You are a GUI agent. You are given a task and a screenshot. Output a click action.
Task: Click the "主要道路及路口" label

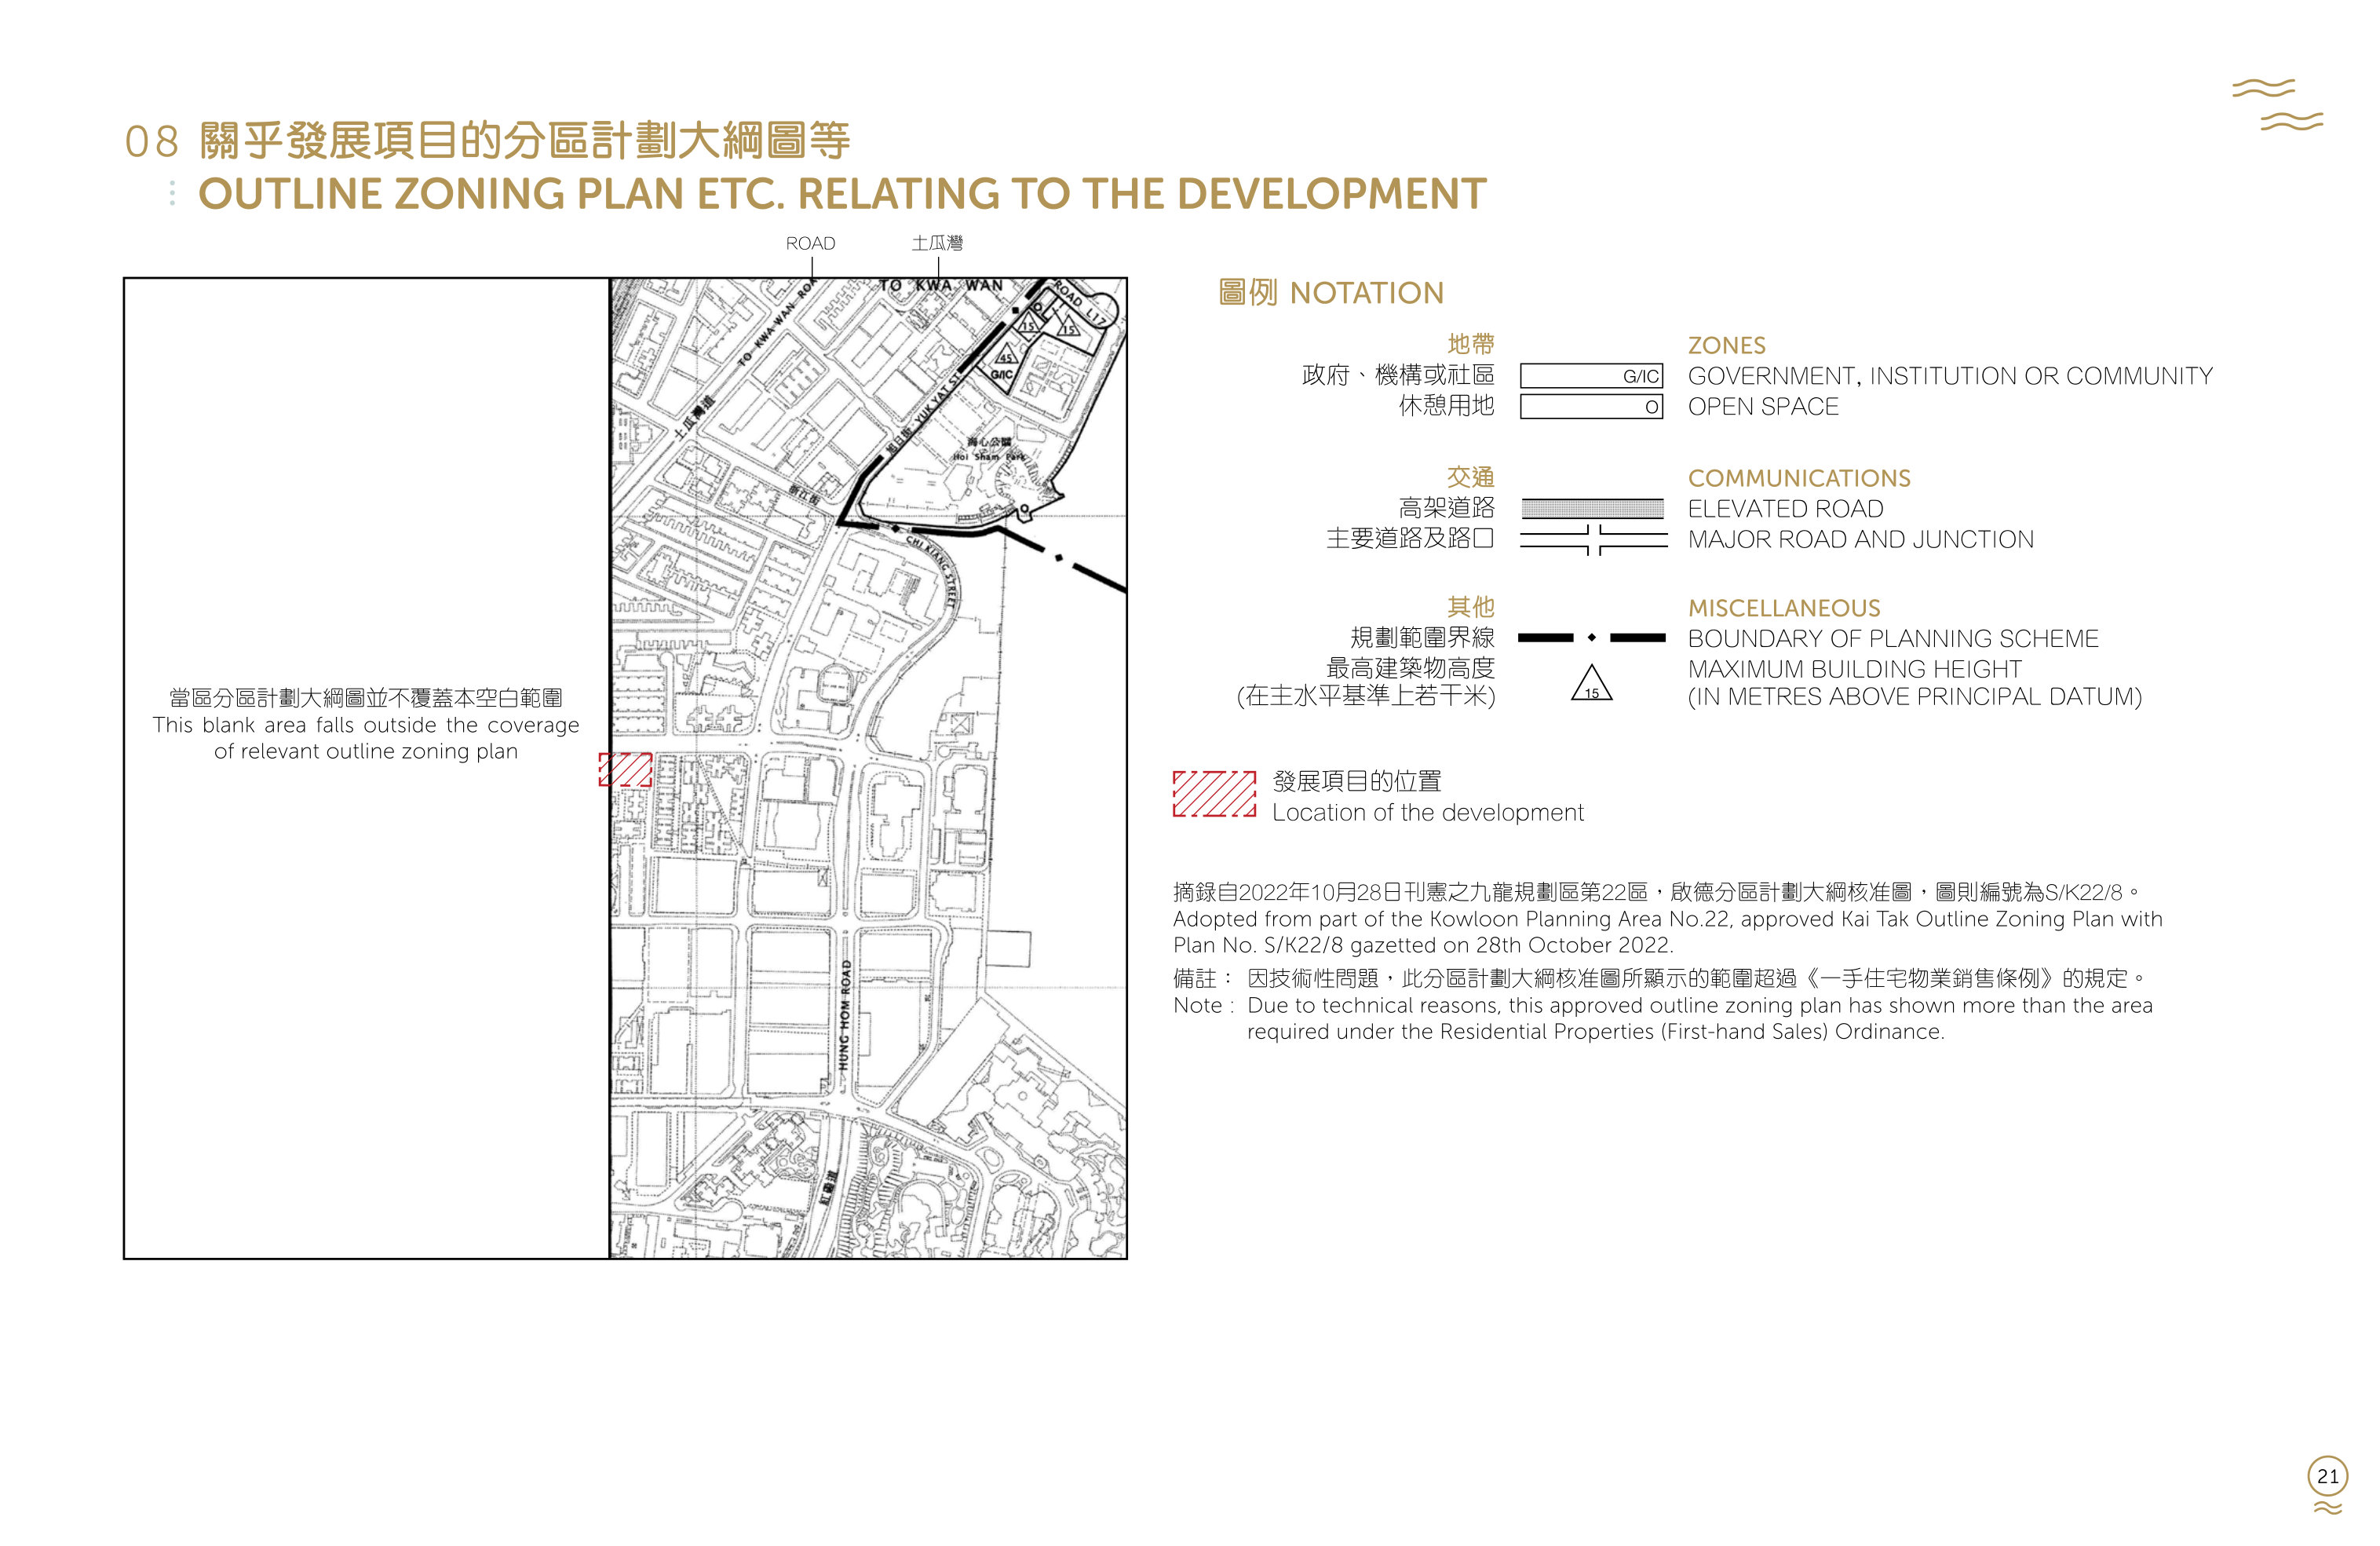click(x=1411, y=539)
